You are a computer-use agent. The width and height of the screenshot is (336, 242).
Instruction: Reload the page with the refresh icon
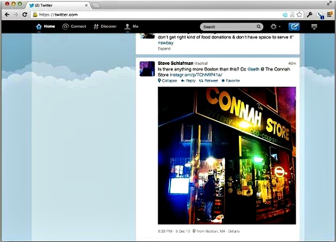(25, 14)
